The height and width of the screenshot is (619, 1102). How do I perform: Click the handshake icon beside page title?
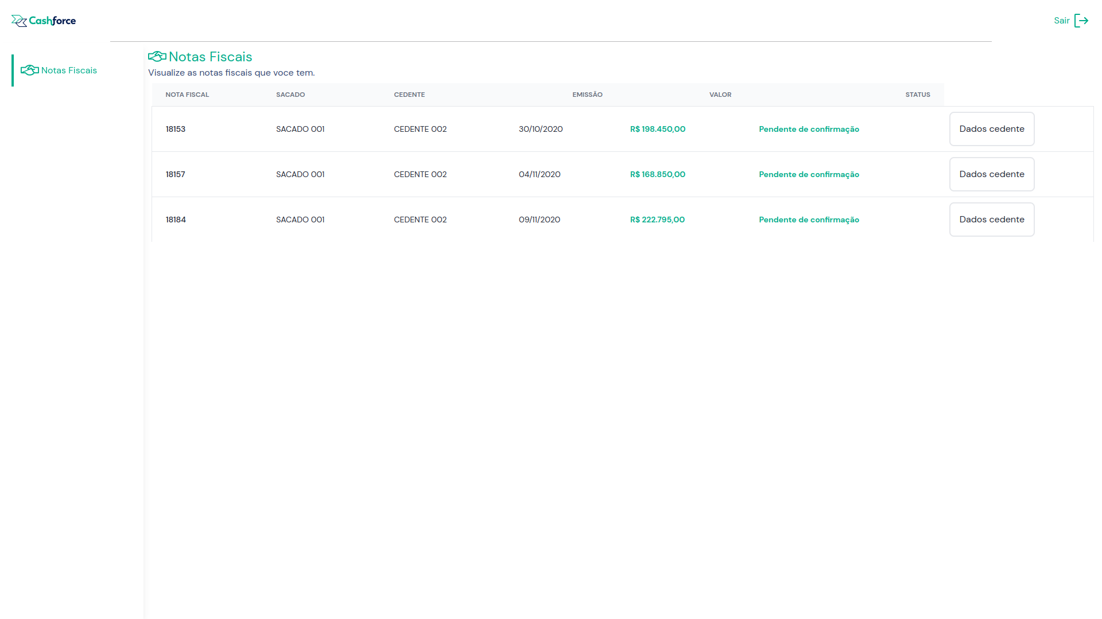157,57
